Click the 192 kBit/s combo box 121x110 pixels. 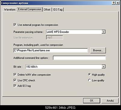coord(66,67)
